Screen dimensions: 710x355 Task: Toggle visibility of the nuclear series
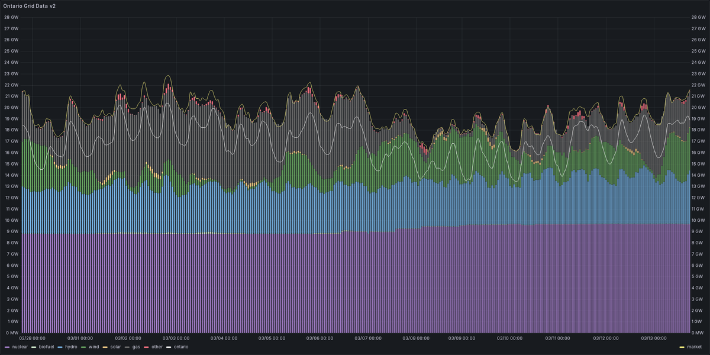(20, 347)
